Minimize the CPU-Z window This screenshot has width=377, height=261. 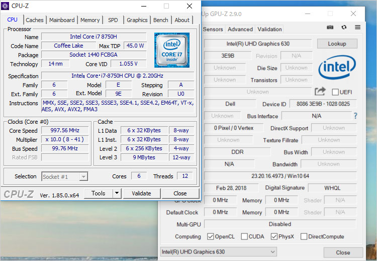point(144,6)
